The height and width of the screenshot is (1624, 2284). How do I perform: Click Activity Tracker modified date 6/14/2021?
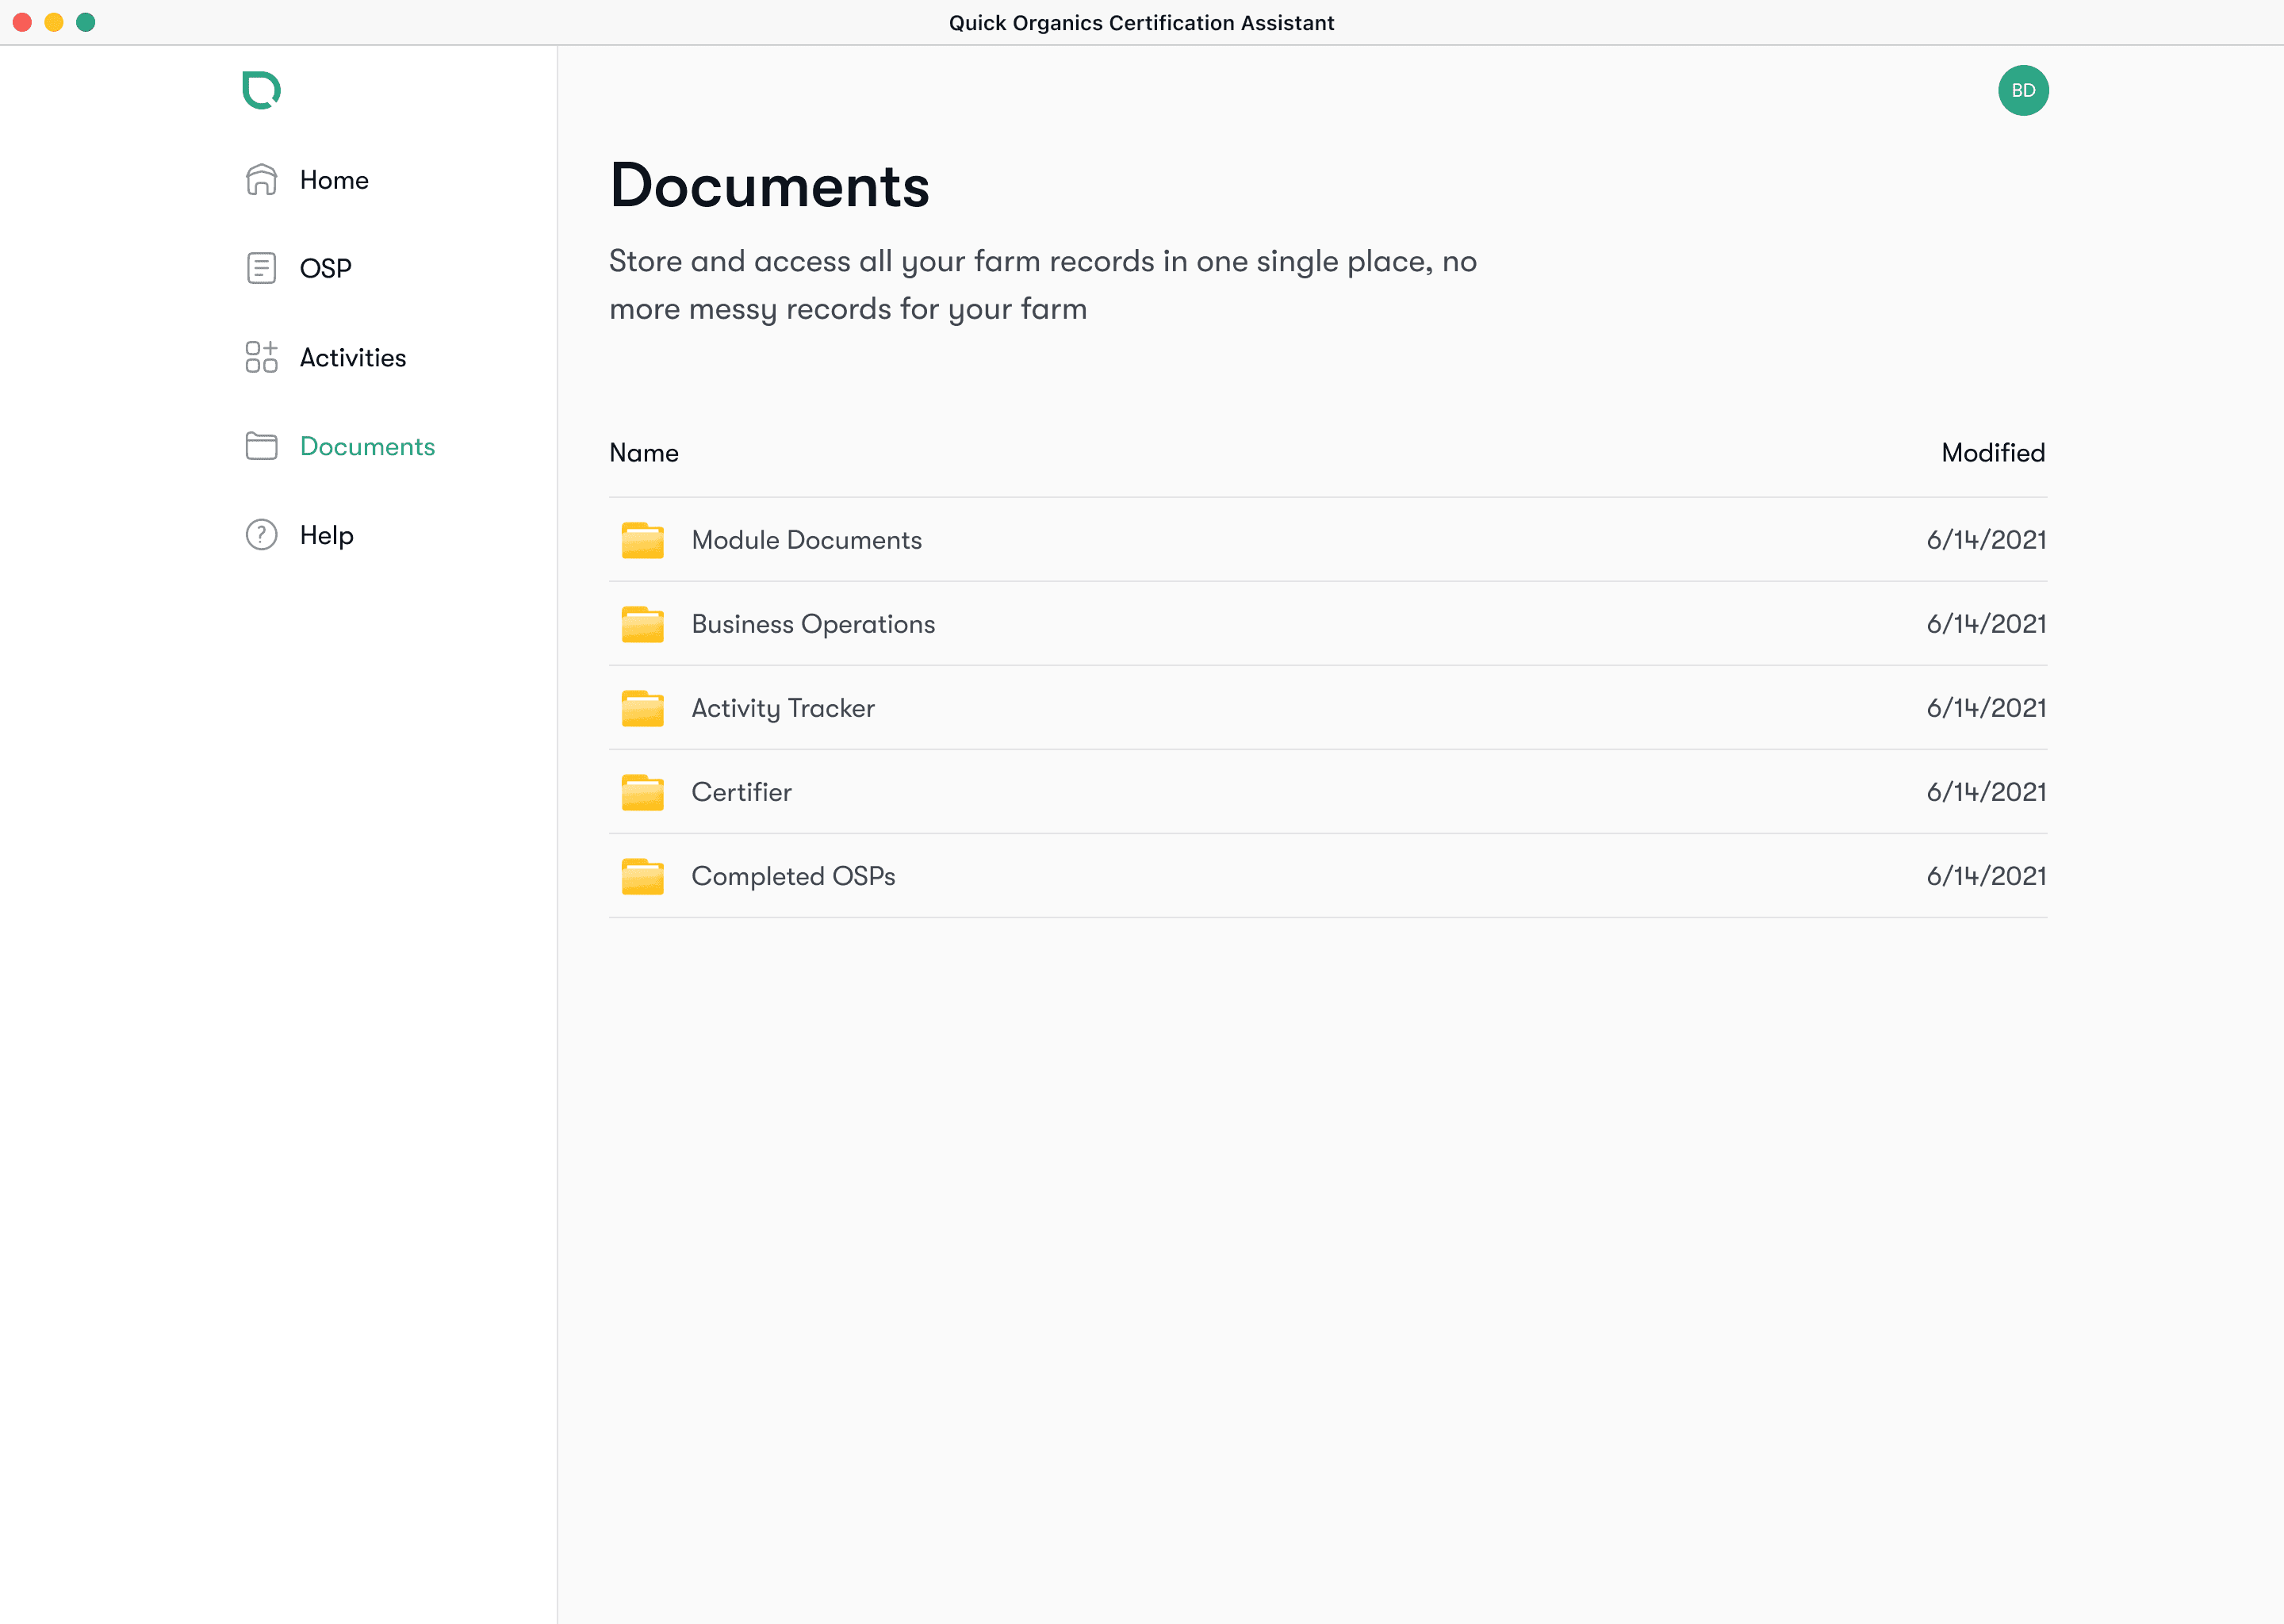[1986, 708]
